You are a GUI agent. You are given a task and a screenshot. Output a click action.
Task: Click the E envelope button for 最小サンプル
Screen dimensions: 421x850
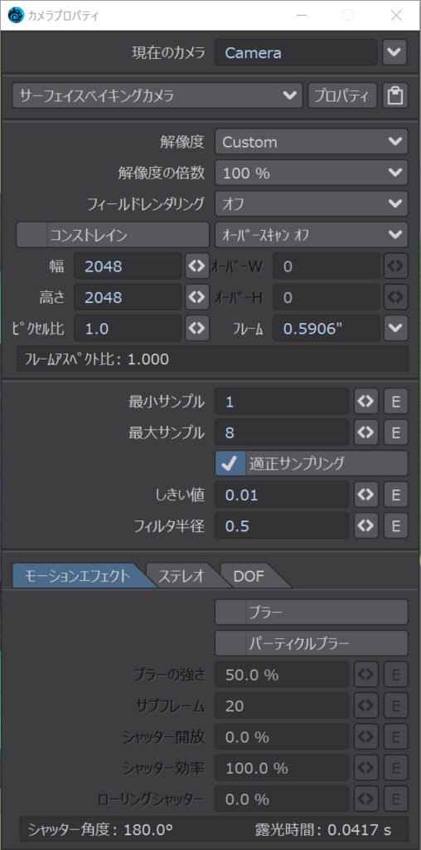pos(395,402)
